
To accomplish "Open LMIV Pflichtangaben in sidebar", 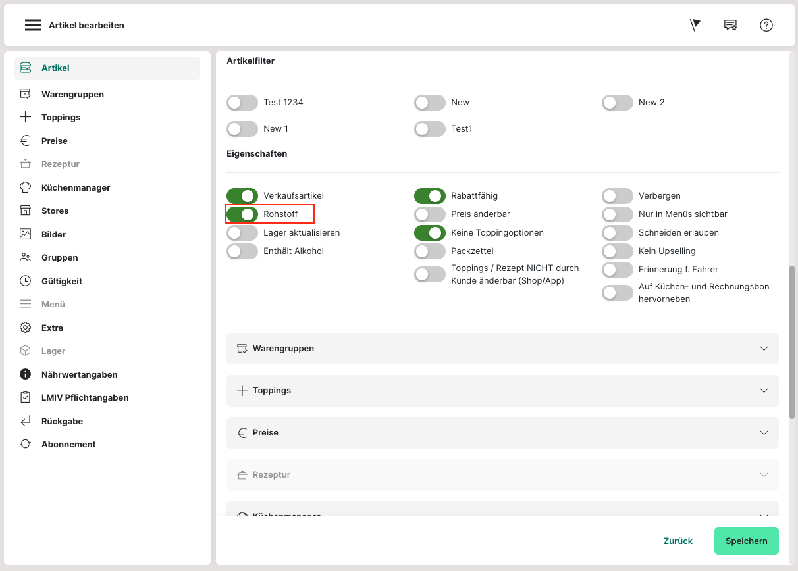I will 84,398.
